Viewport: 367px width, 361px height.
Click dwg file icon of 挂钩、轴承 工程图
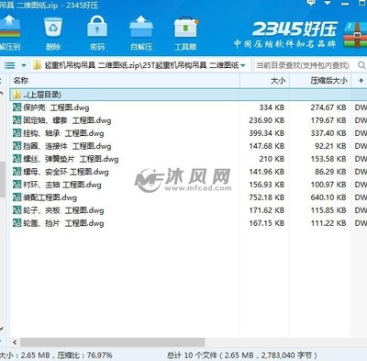[x=17, y=133]
